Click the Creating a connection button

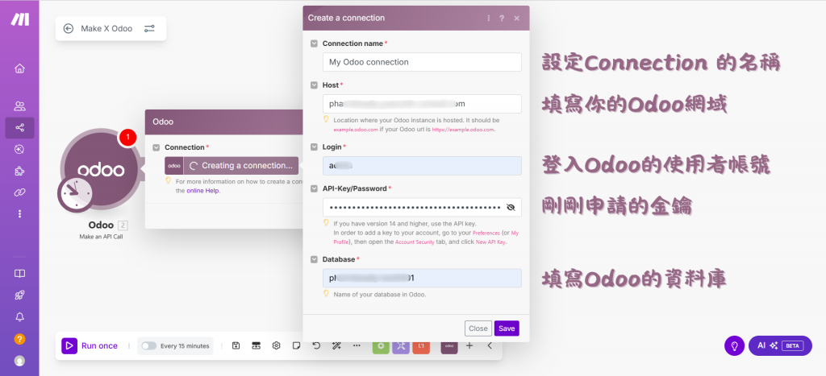pos(232,165)
